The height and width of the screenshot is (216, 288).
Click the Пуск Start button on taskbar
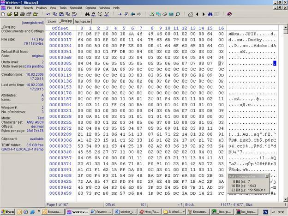point(8,212)
